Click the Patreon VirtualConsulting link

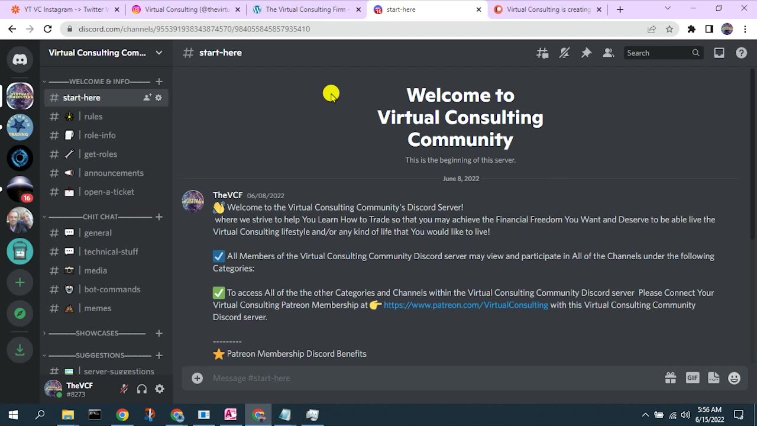click(466, 305)
